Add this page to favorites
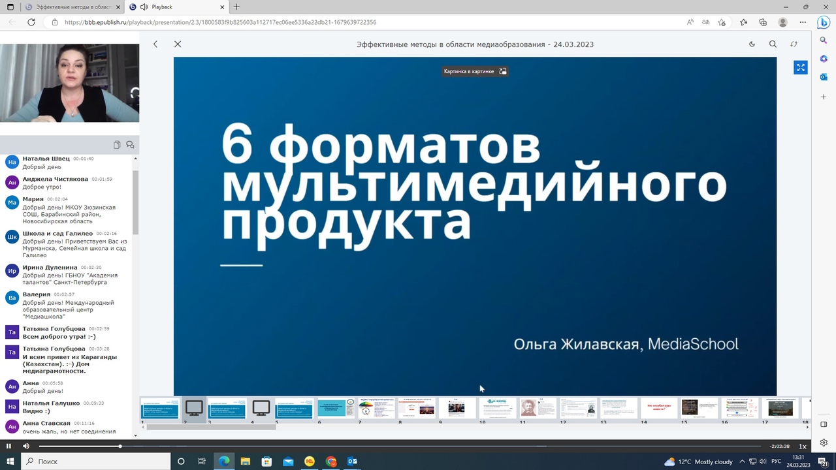 722,22
